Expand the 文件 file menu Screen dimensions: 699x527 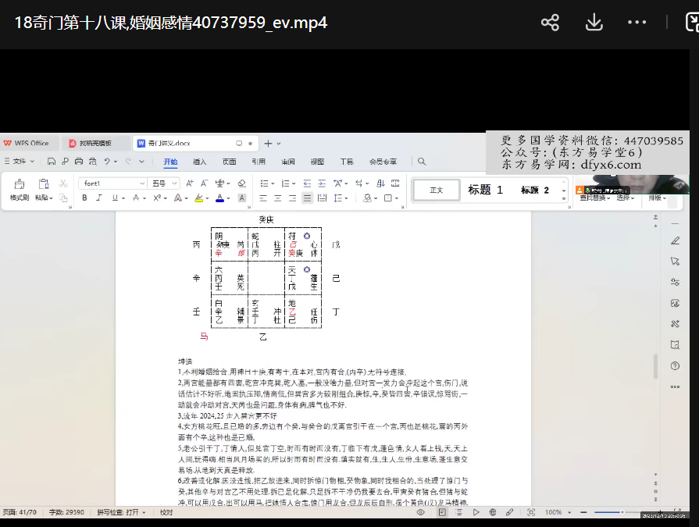point(20,162)
